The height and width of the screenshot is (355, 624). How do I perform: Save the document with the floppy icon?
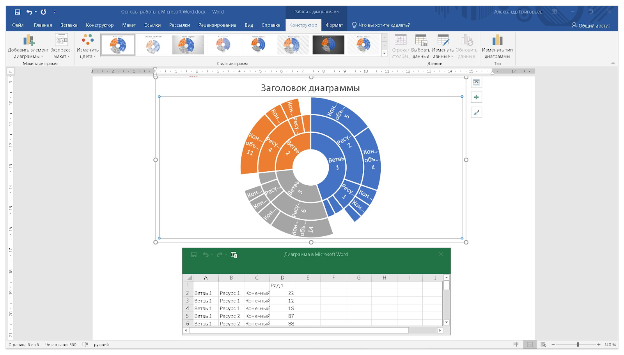coord(18,12)
